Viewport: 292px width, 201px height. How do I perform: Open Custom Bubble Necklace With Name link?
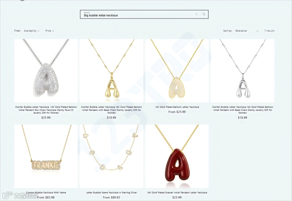[46, 193]
